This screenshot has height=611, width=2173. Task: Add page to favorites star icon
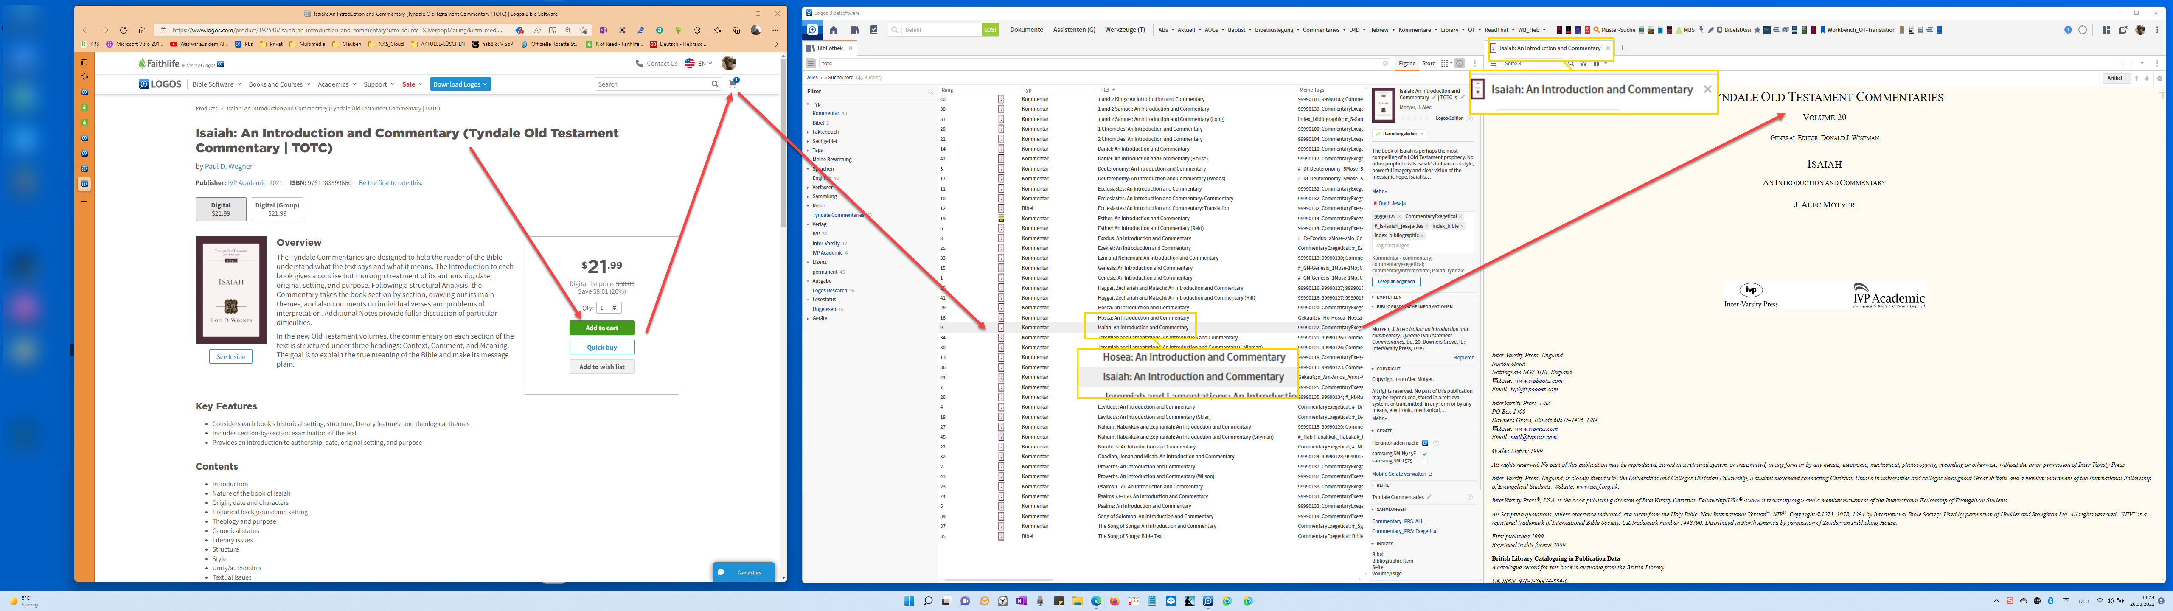(583, 31)
